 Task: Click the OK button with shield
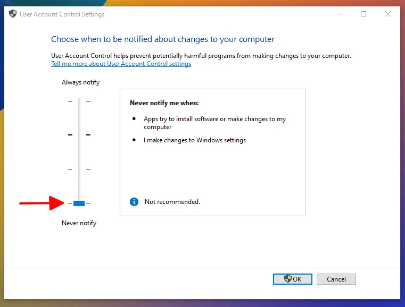(x=292, y=279)
